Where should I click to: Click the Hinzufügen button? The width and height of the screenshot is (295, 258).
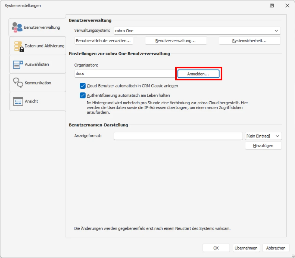pyautogui.click(x=263, y=145)
